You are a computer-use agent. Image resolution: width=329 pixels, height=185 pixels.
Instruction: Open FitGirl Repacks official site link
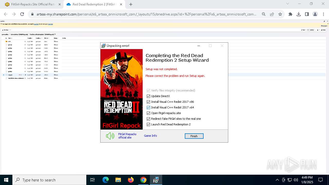click(127, 136)
